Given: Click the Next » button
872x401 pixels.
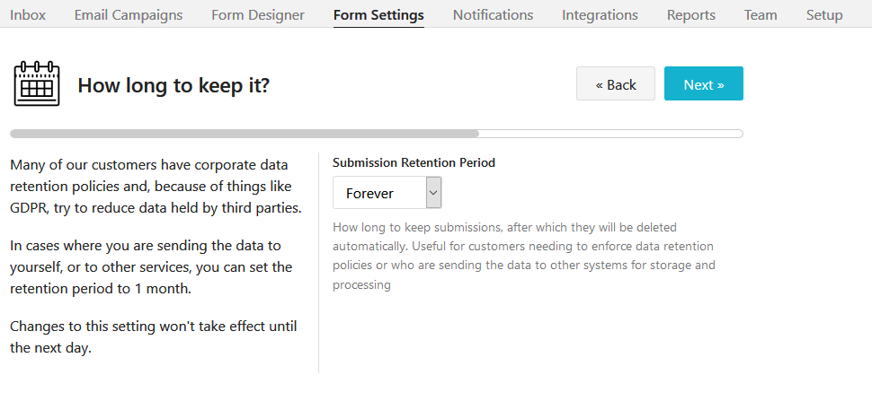Looking at the screenshot, I should coord(703,84).
